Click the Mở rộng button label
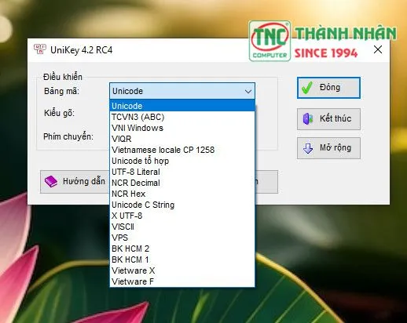Screen dimensions: 407x323 (x=335, y=148)
